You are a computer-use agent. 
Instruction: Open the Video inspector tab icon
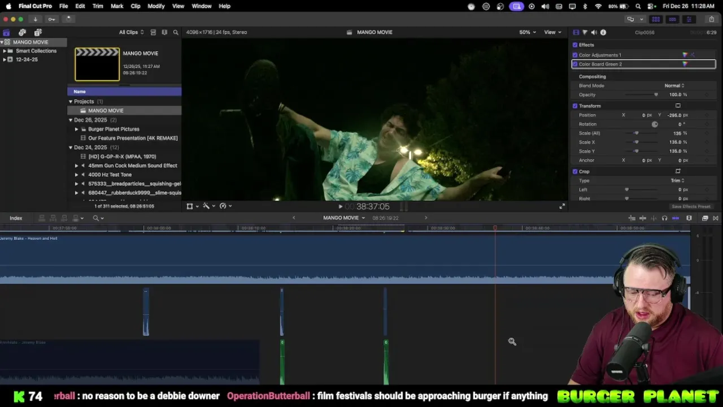click(x=576, y=32)
